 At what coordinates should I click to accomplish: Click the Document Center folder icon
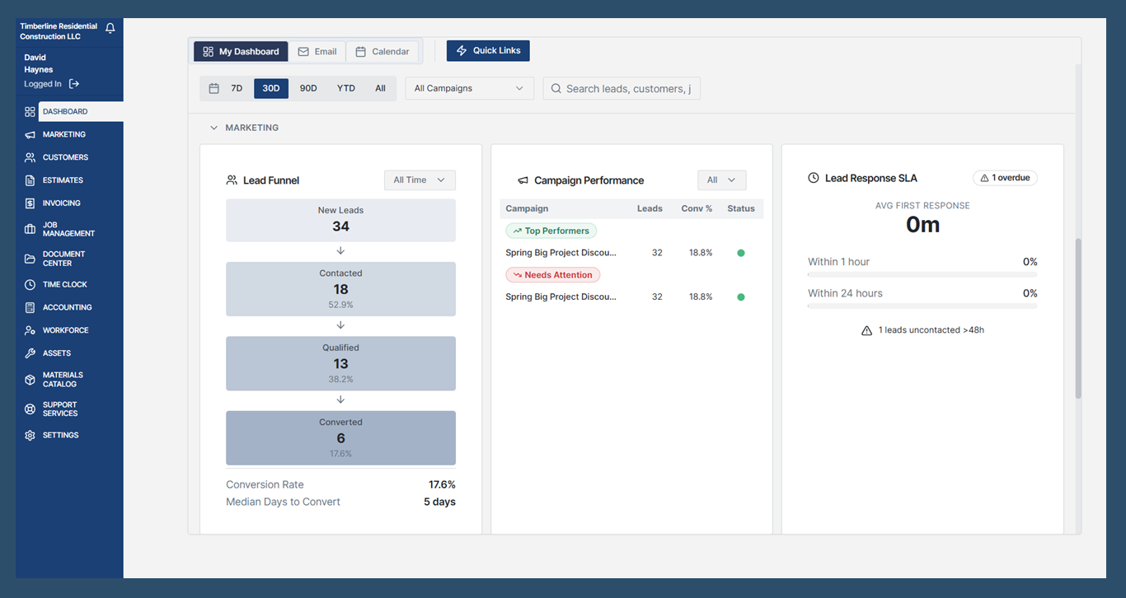pos(30,259)
